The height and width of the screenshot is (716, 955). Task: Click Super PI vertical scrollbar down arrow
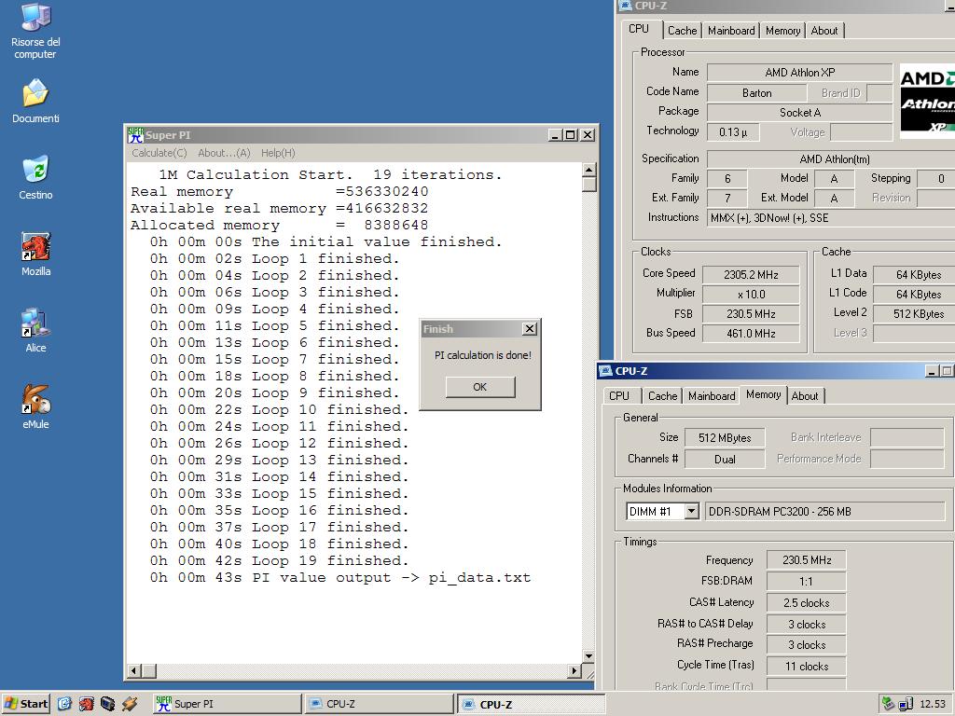588,655
